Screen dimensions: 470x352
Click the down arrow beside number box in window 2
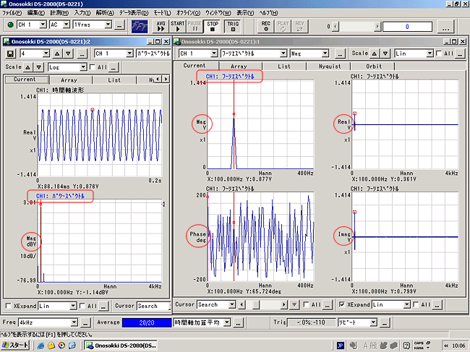click(69, 53)
